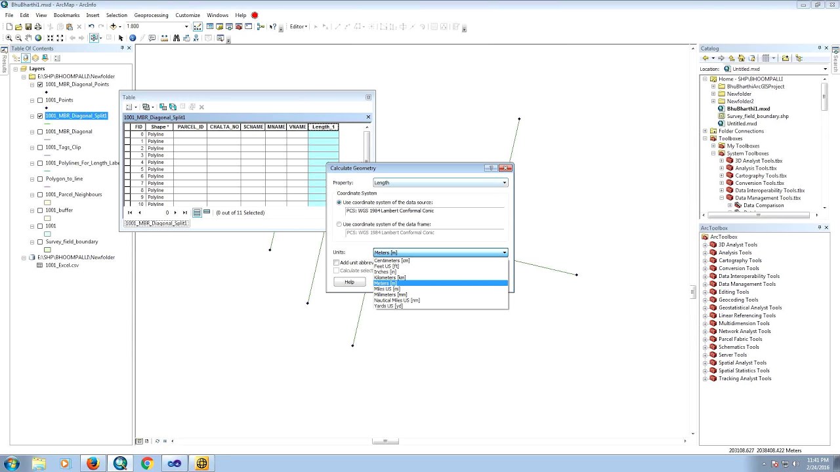Open the Geoprocessing menu
This screenshot has width=840, height=472.
click(151, 15)
